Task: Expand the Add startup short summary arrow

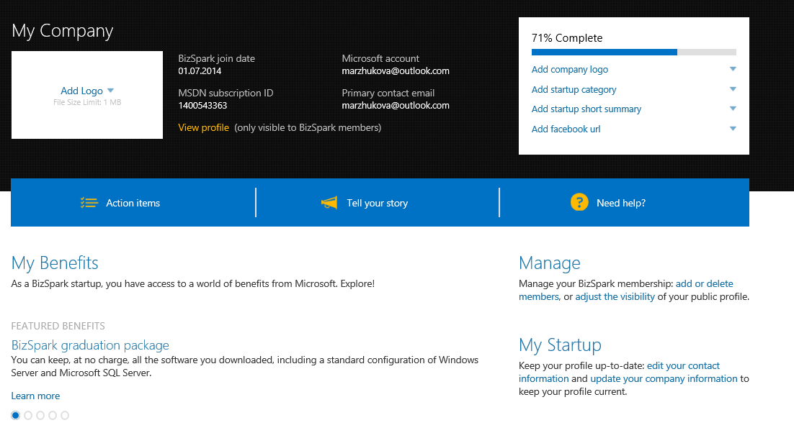Action: click(x=733, y=109)
